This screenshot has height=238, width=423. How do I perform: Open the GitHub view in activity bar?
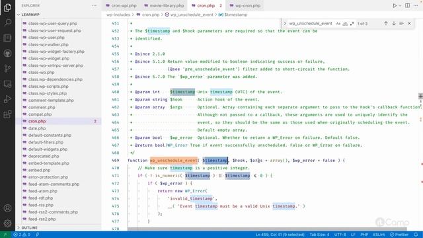pos(7,53)
